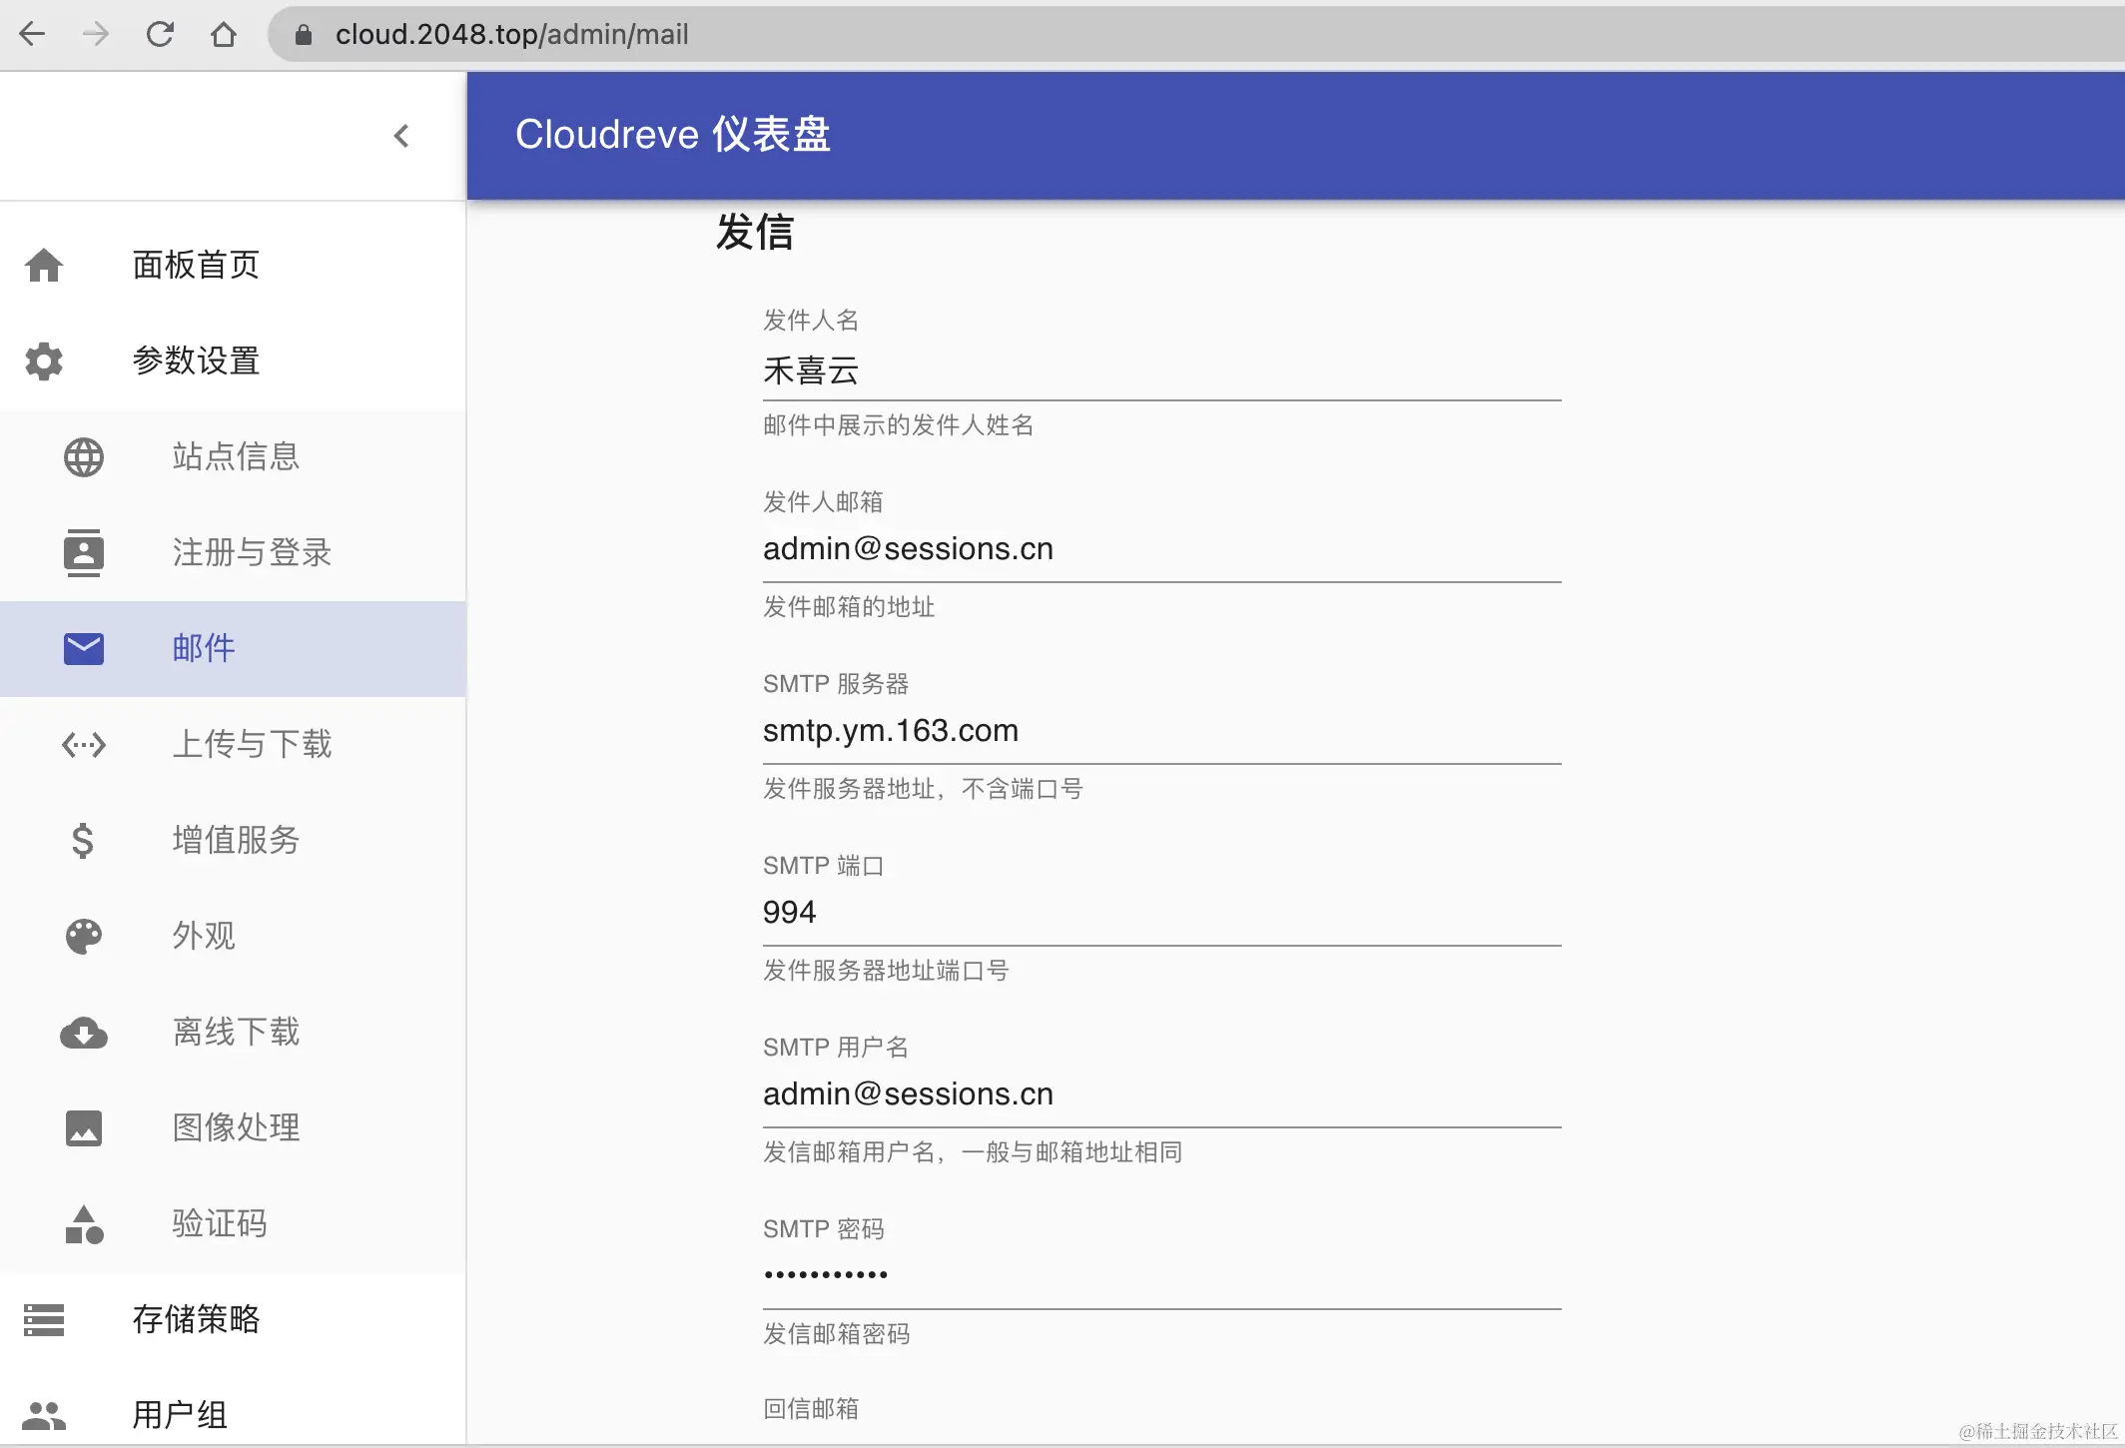
Task: Open the 用户组 menu entry
Action: point(180,1414)
